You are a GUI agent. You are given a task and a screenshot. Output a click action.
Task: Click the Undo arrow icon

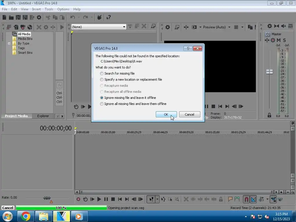coord(73,18)
